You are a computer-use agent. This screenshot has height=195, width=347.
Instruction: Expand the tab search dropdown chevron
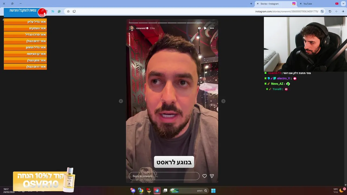pos(343,4)
